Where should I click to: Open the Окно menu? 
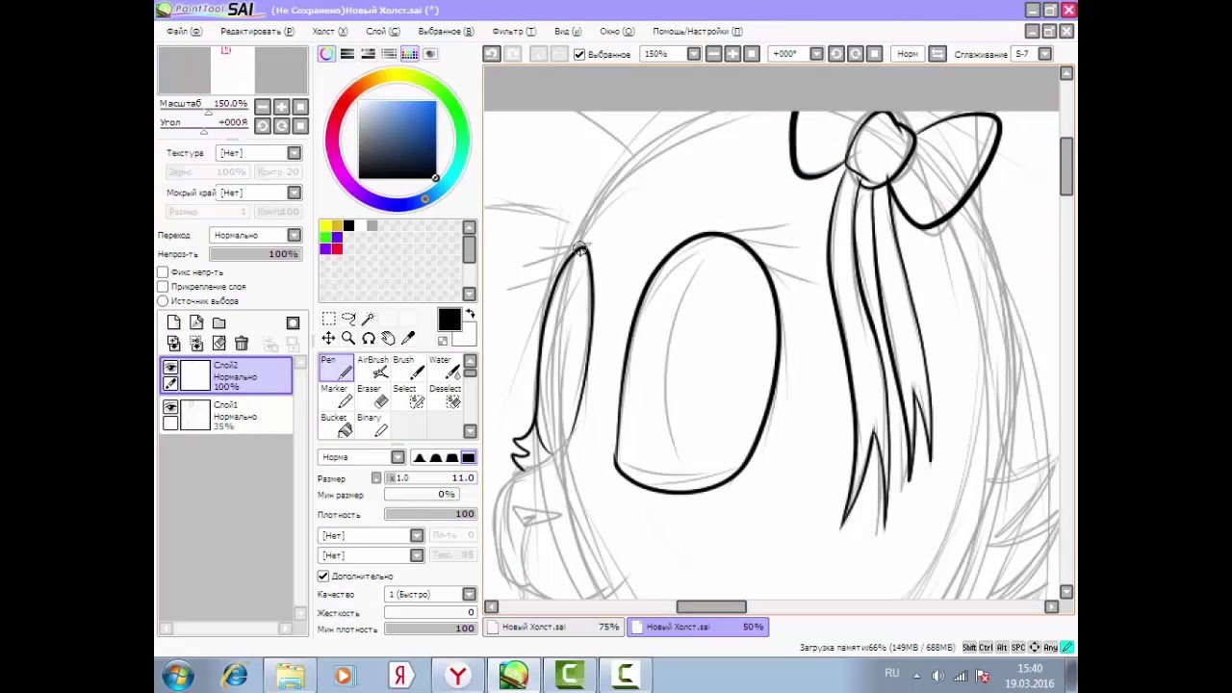617,32
